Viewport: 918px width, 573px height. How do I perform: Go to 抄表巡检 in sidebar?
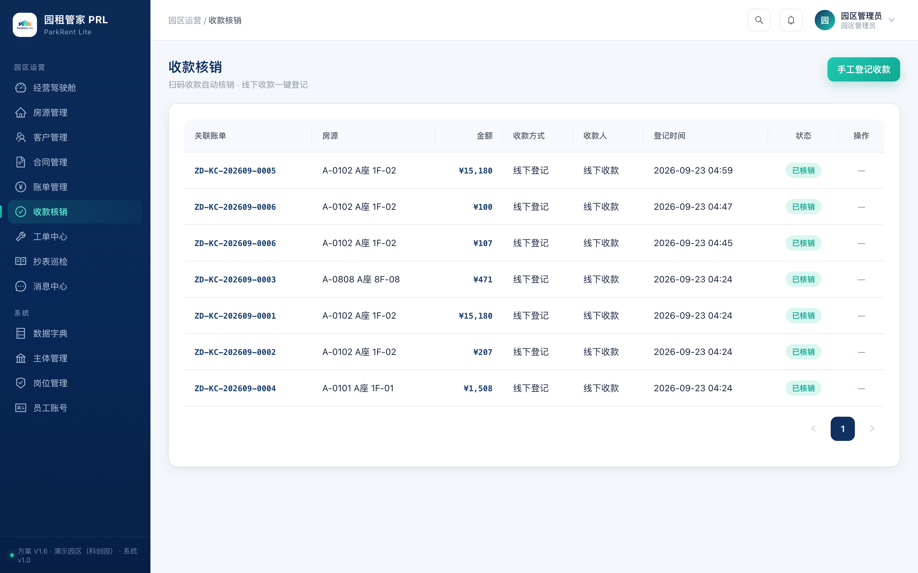[x=75, y=261]
